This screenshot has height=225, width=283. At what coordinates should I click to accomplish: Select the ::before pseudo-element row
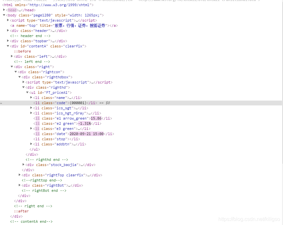[x=22, y=51]
